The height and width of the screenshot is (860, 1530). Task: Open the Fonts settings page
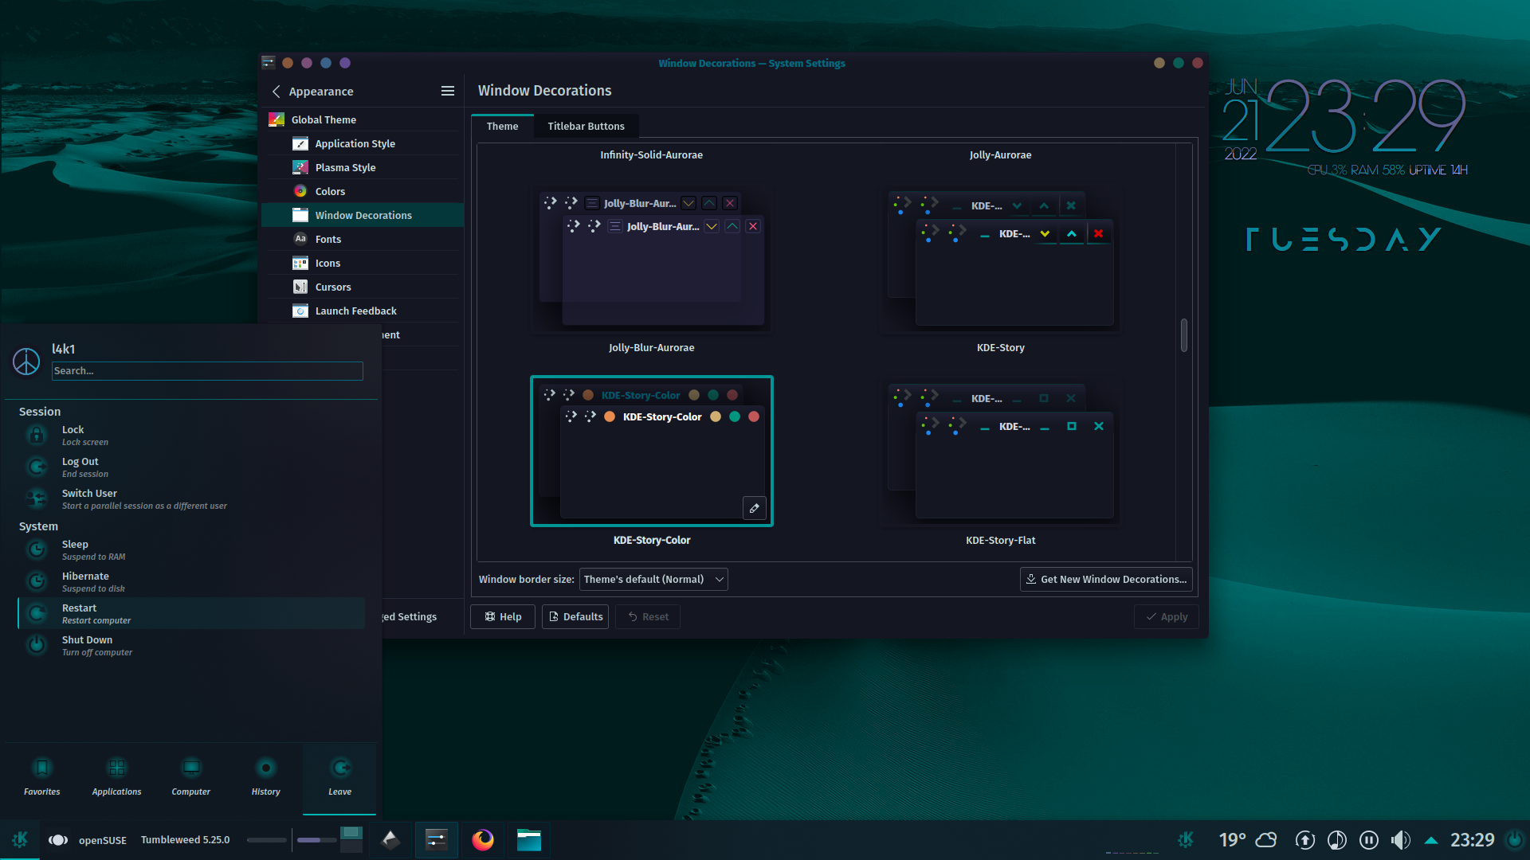(363, 239)
